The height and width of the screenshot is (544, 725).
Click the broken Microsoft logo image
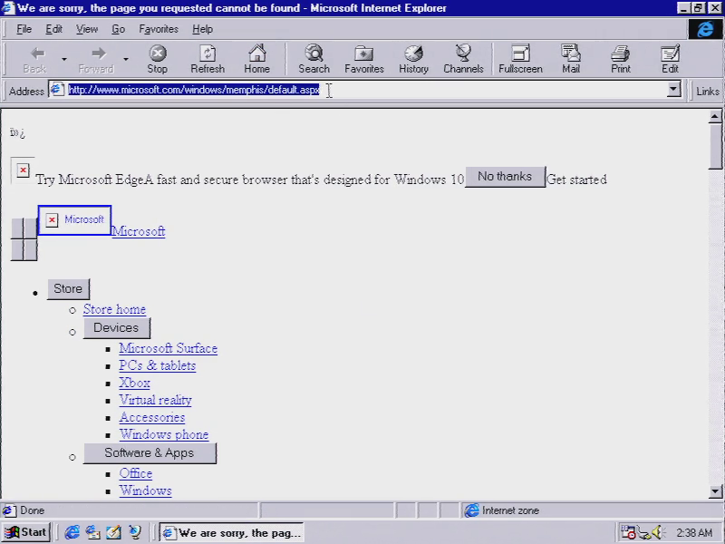coord(74,219)
